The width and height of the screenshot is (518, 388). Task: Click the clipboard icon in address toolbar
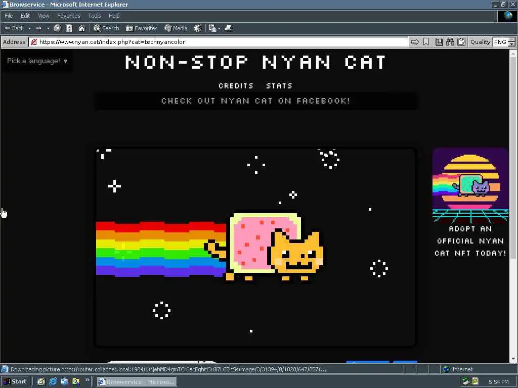(461, 42)
